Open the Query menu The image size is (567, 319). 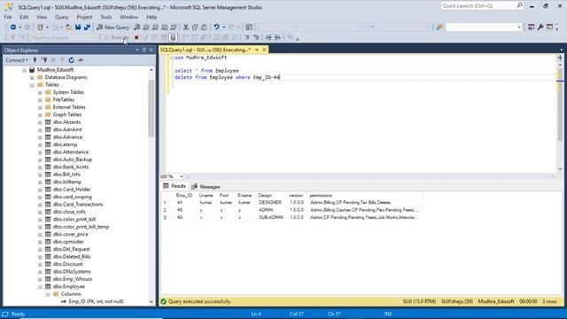[x=61, y=17]
